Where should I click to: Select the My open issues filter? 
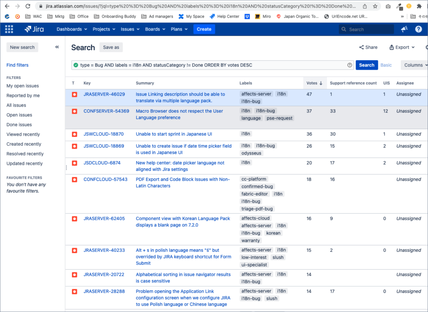click(23, 86)
